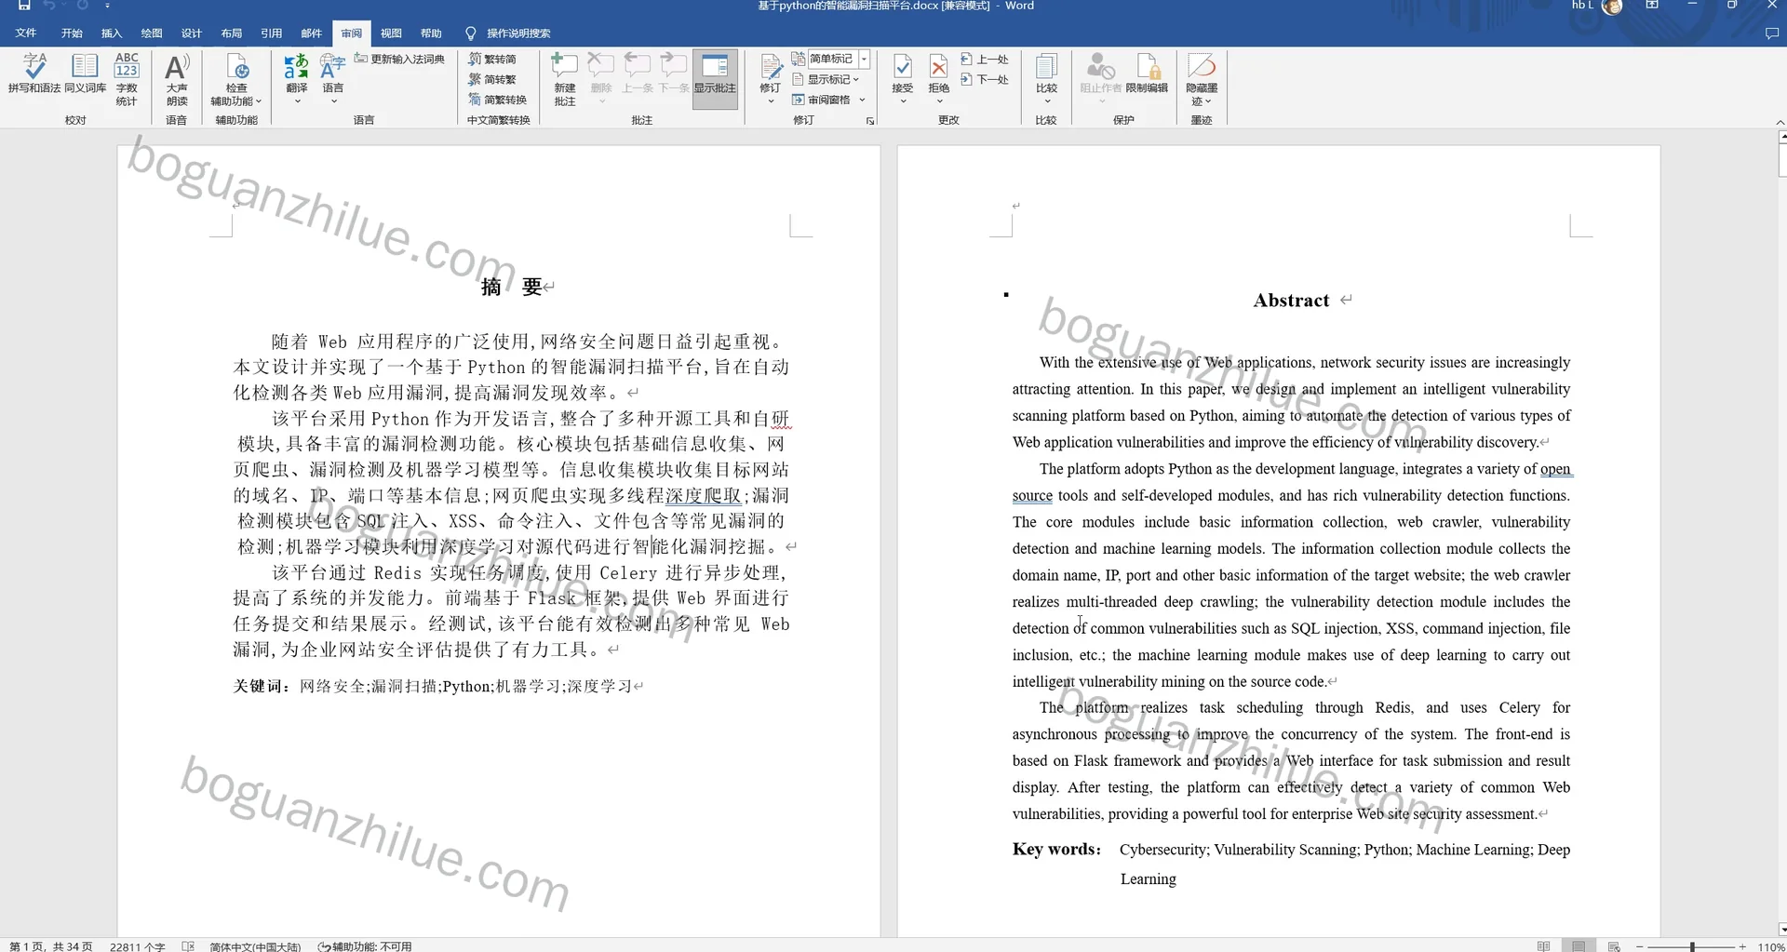This screenshot has height=952, width=1787.
Task: Click 简体中文(中国大陆) language status
Action: 255,945
